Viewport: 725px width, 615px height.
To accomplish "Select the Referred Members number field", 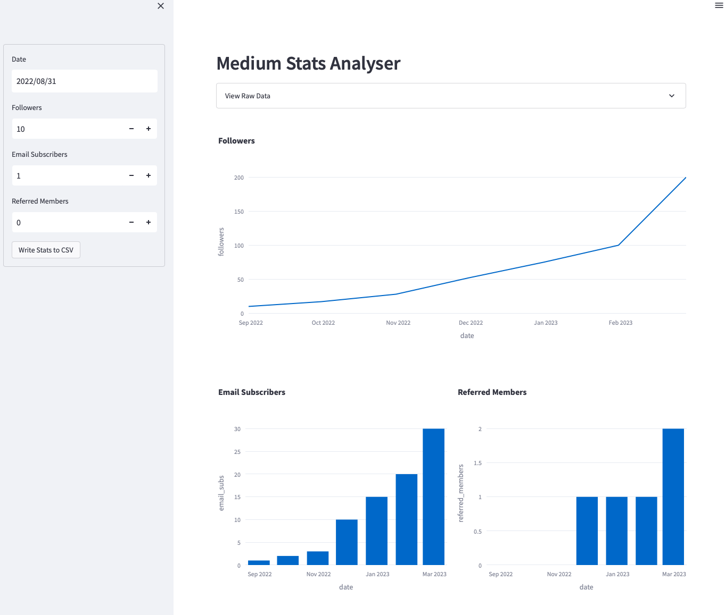I will (67, 222).
